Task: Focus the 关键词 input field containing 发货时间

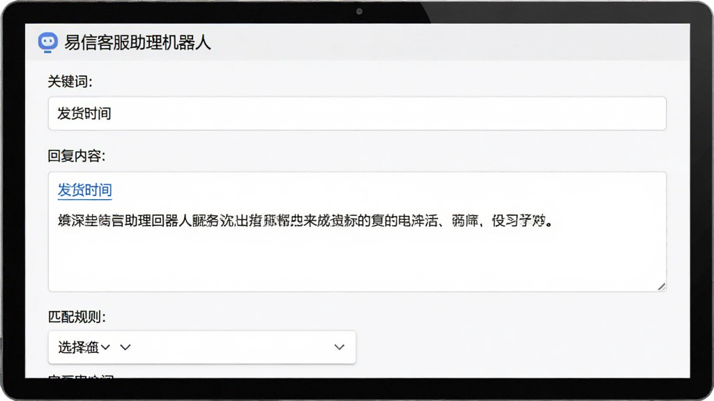Action: (357, 113)
